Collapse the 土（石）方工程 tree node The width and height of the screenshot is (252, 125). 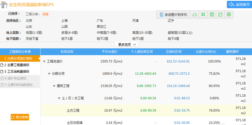pos(59,98)
